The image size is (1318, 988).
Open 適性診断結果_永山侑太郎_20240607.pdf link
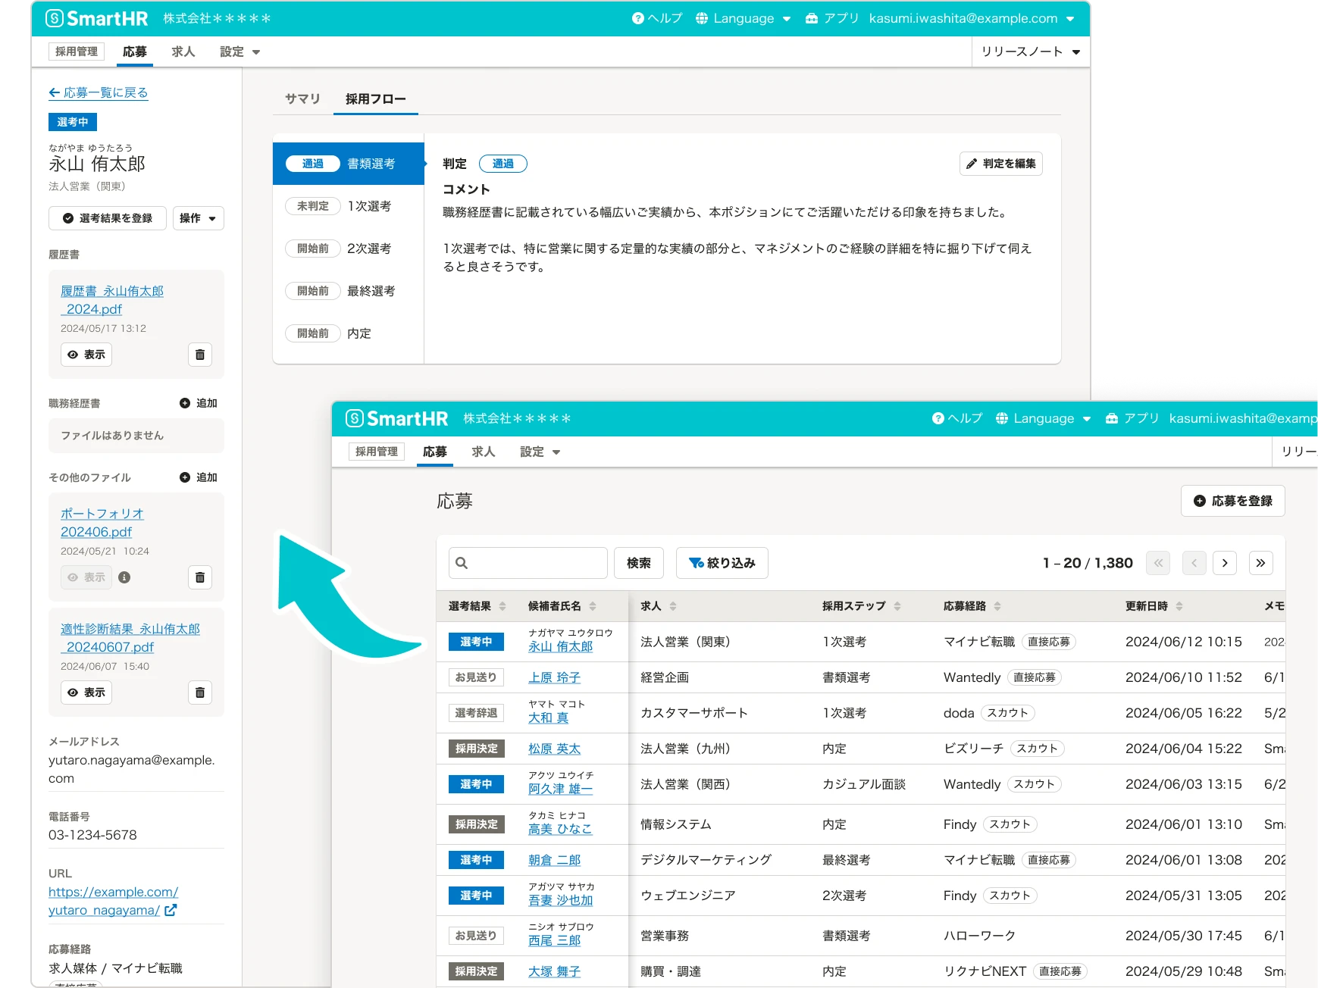[x=130, y=638]
